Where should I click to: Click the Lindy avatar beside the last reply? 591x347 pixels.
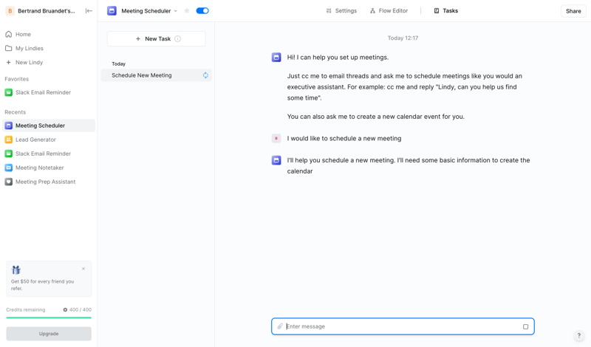(x=276, y=160)
